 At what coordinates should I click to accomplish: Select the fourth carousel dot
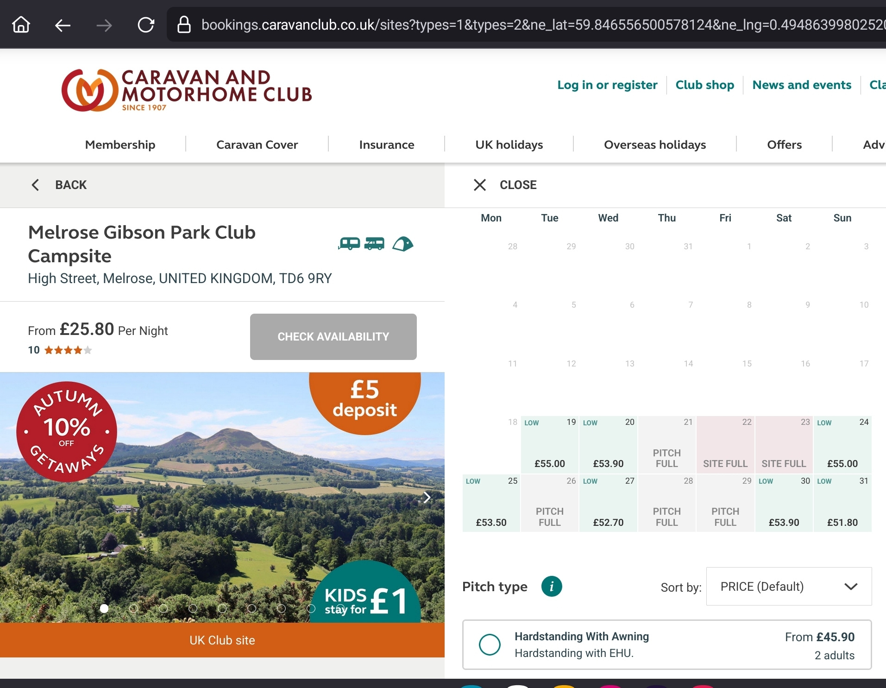tap(193, 608)
